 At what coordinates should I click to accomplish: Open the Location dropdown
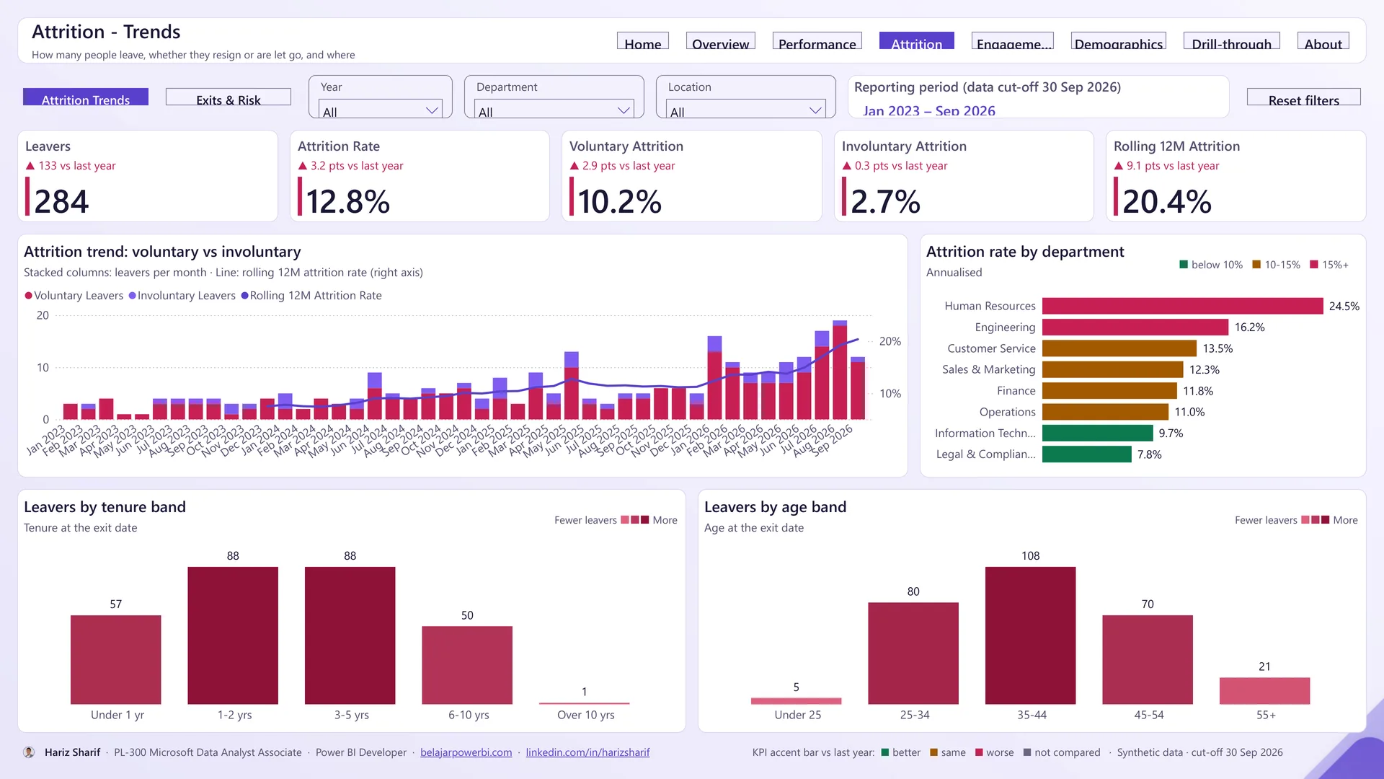(x=746, y=110)
